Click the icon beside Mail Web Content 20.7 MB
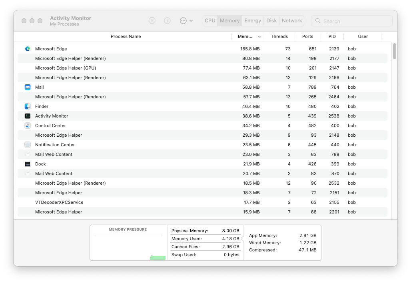 [28, 173]
